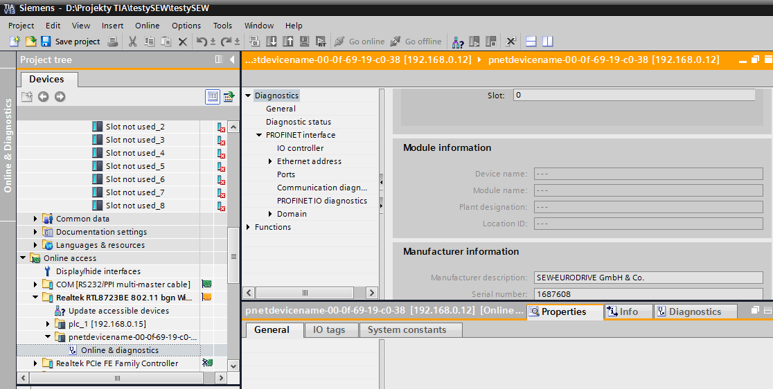
Task: Expand the Ethernet address node
Action: [x=271, y=161]
